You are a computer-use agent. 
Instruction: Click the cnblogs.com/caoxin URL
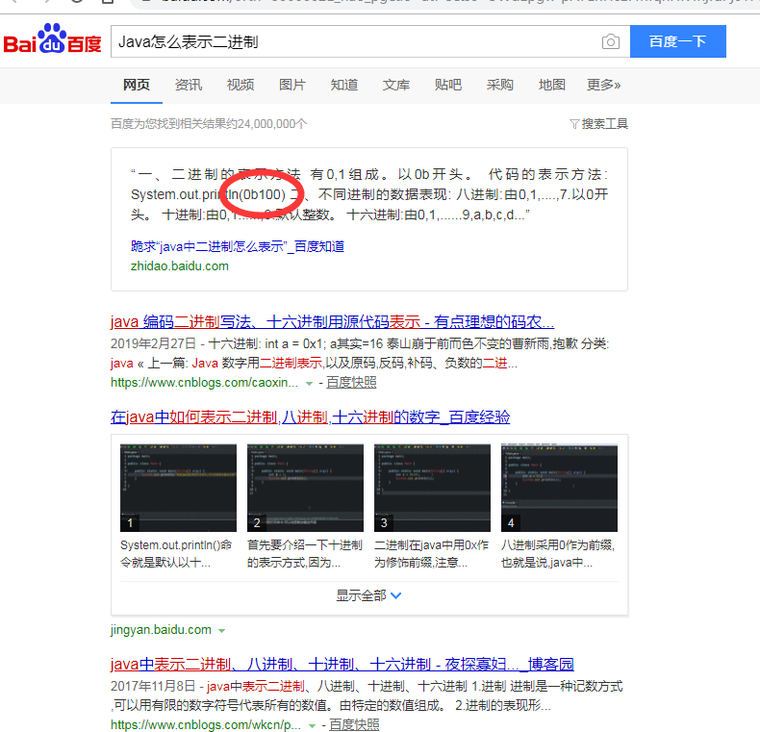204,383
